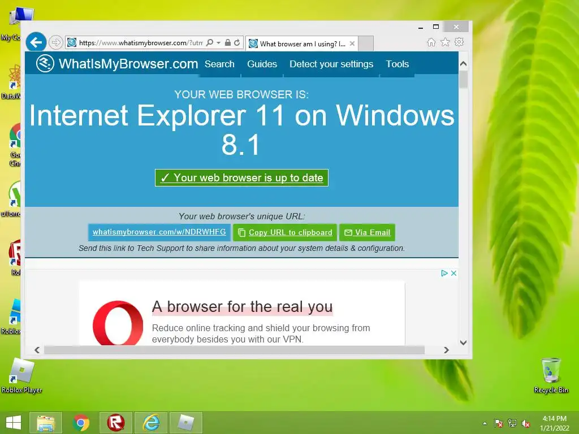Open the Search menu on site
579x434 pixels.
pos(220,64)
